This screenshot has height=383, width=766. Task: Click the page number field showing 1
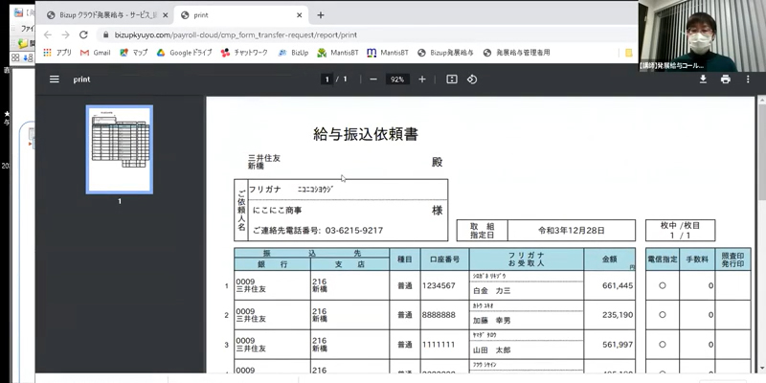pyautogui.click(x=327, y=79)
